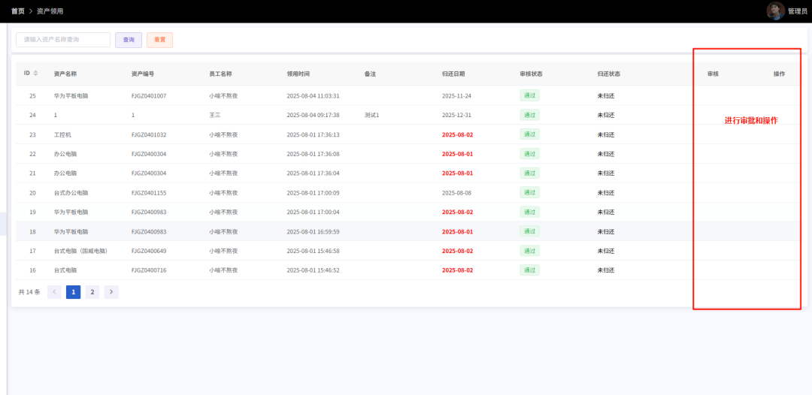Select asset number FJGZ0401007 cell
Image resolution: width=812 pixels, height=395 pixels.
149,96
